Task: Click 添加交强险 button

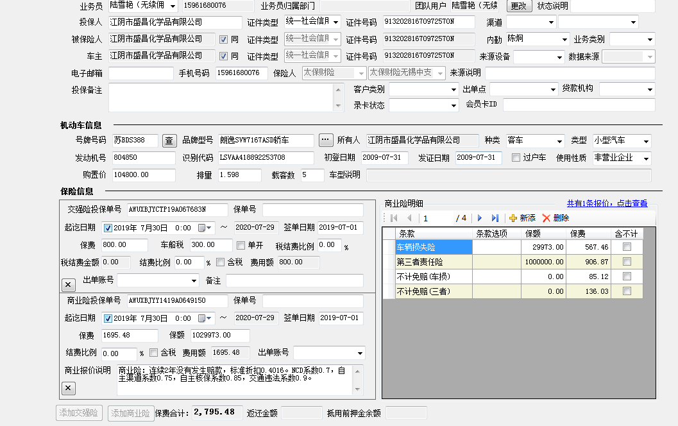Action: tap(79, 413)
